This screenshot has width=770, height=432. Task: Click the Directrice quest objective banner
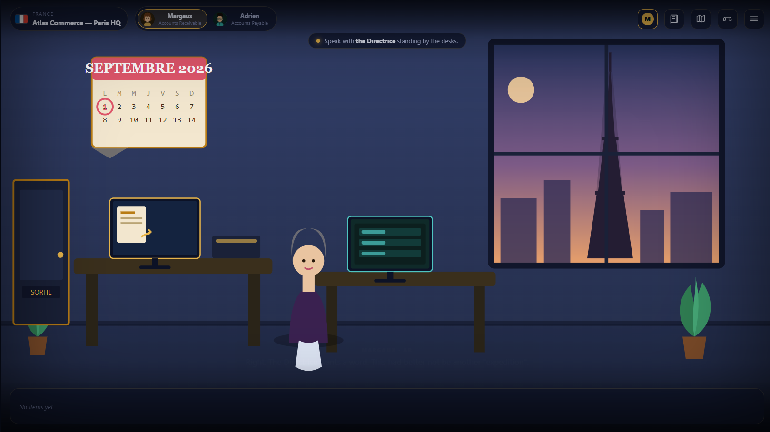click(x=387, y=41)
